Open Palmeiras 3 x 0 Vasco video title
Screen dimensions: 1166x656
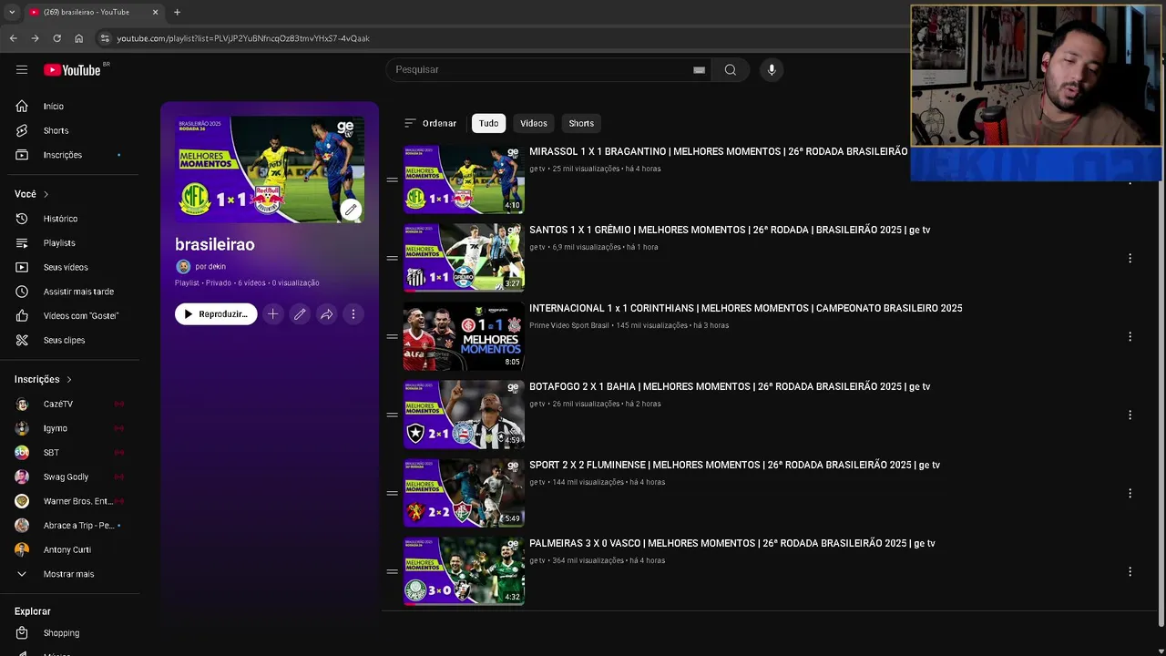(731, 543)
